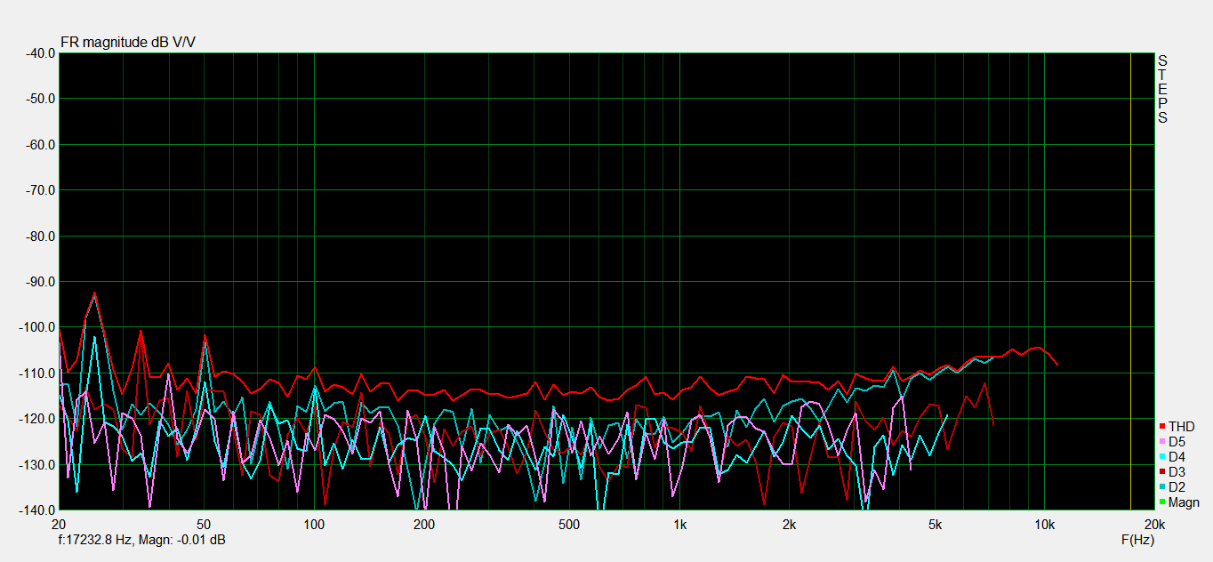Click the -140.0 y-axis label
1213x562 pixels.
coord(36,510)
